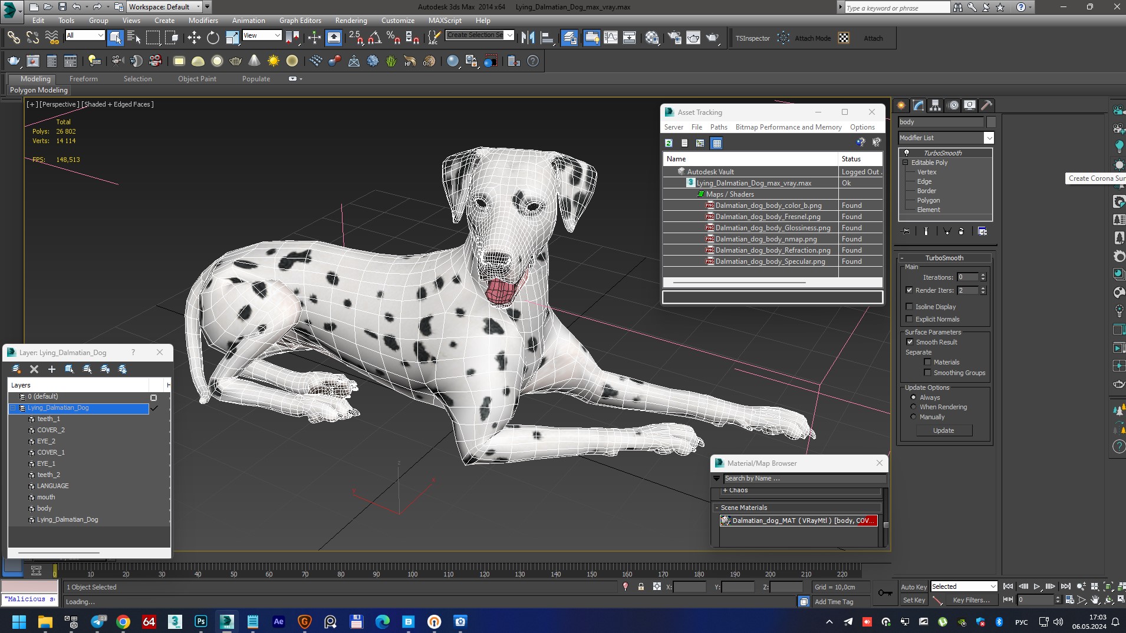The height and width of the screenshot is (633, 1126).
Task: Toggle Smooth Result checkbox
Action: point(910,342)
